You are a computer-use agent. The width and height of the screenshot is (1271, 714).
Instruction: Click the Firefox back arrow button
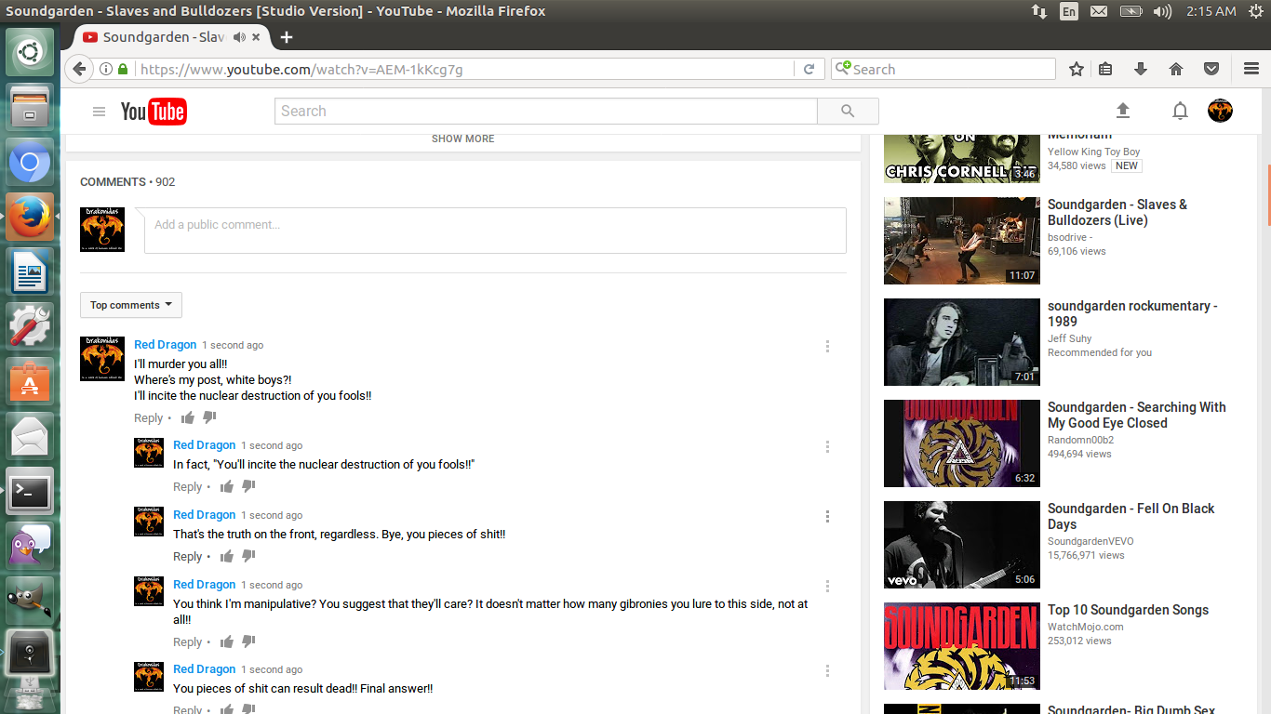click(x=79, y=69)
